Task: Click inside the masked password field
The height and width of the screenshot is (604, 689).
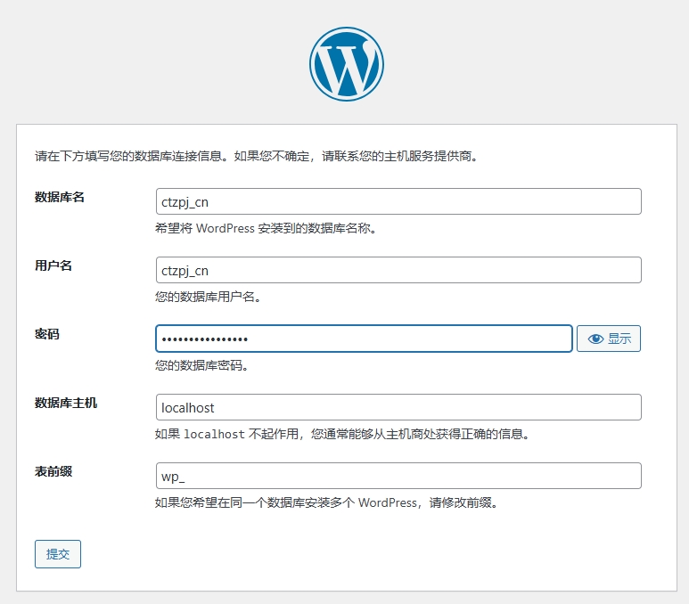Action: [364, 339]
